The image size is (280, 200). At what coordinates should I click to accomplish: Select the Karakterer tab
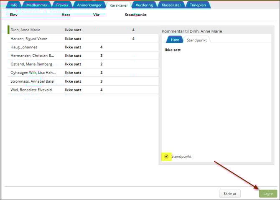point(119,5)
